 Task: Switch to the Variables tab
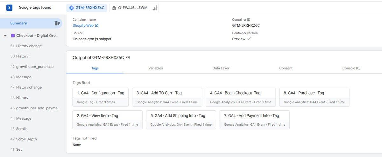coord(155,68)
